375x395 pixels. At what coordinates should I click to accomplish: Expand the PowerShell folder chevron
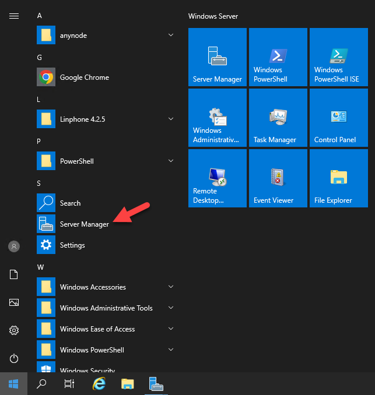coord(171,161)
